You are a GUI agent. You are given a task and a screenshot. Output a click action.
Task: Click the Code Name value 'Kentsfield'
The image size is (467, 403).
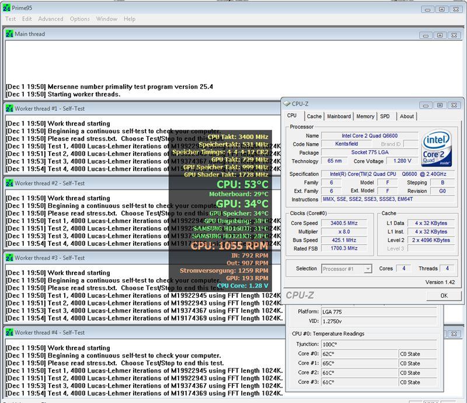(346, 144)
